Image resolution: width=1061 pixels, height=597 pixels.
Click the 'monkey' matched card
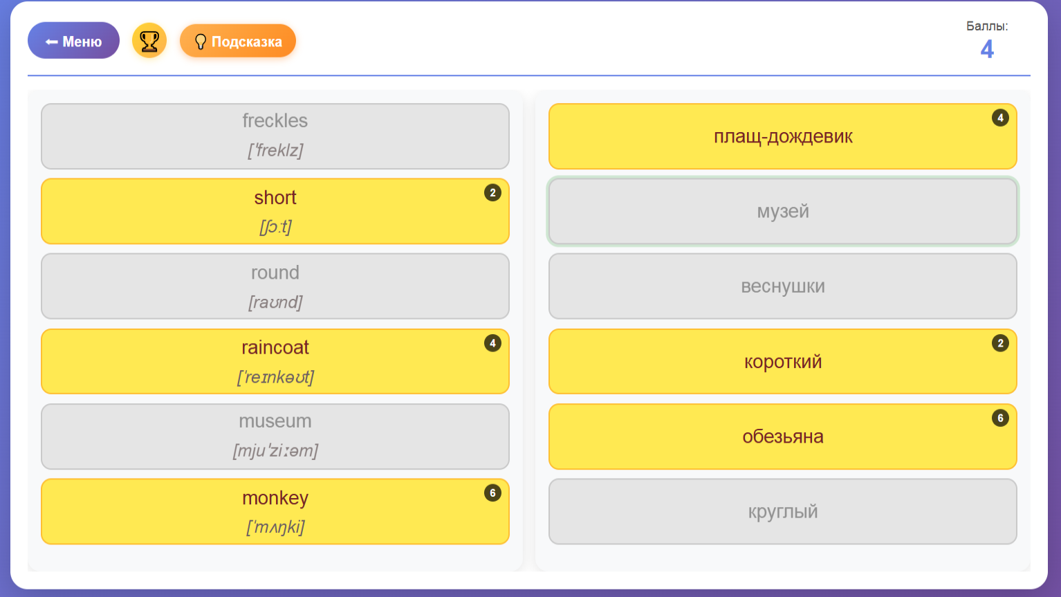tap(275, 511)
